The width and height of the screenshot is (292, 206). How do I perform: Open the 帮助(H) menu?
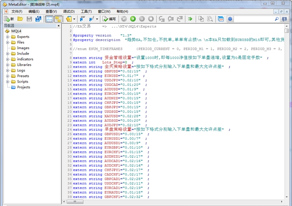(122, 12)
